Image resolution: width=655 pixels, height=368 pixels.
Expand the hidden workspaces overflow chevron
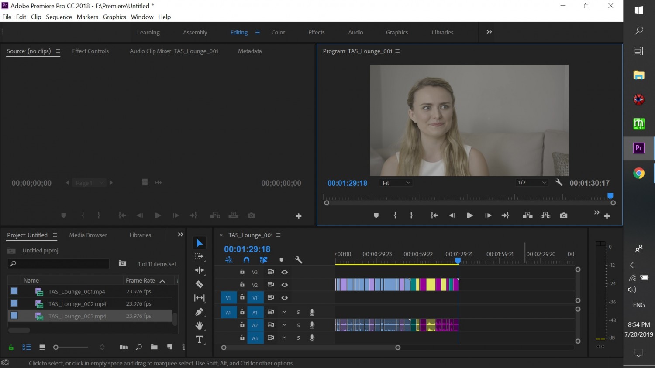[x=489, y=32]
